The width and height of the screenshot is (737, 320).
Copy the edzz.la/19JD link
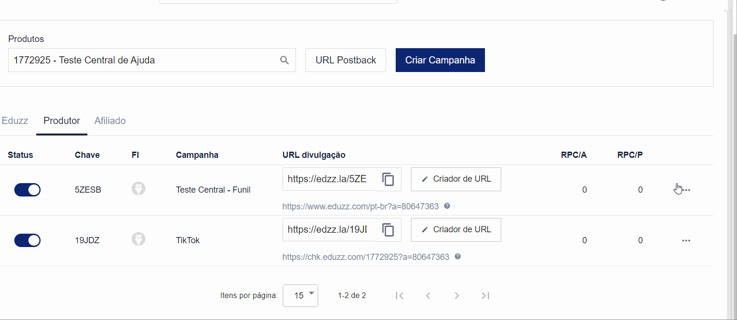coord(389,230)
